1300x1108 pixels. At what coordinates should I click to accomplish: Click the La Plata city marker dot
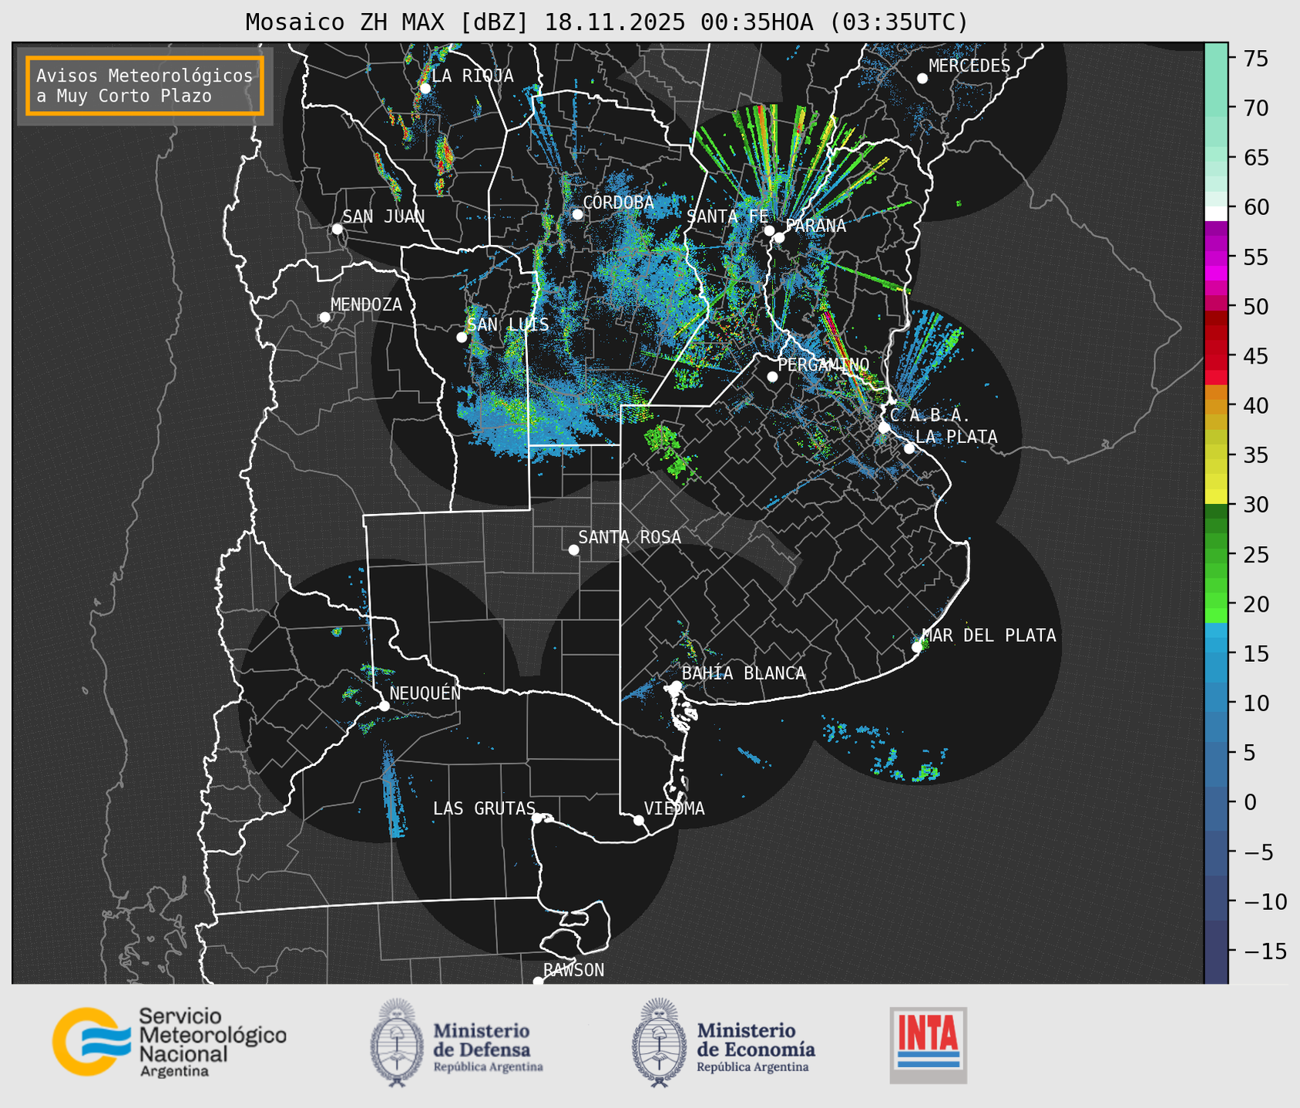909,448
